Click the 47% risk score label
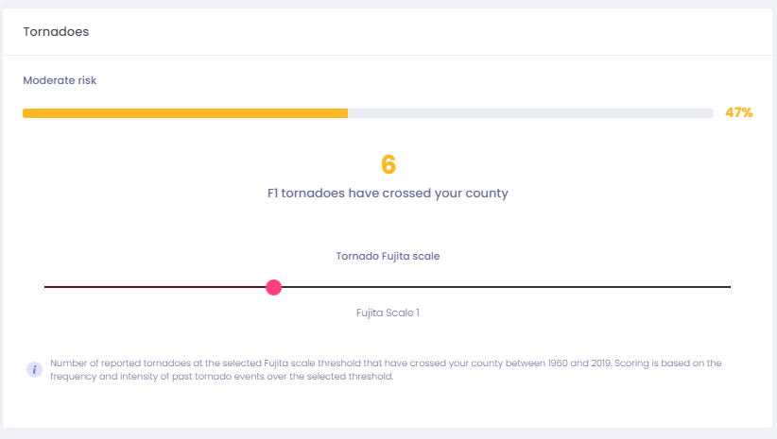Image resolution: width=777 pixels, height=439 pixels. pyautogui.click(x=739, y=113)
